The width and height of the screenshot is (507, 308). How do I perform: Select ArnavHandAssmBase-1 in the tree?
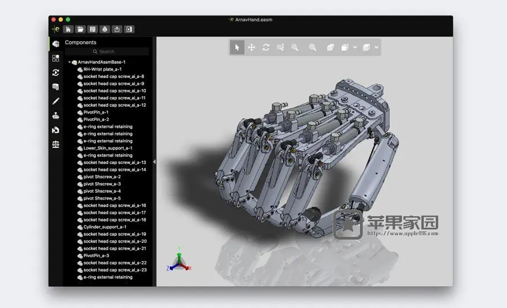[102, 62]
